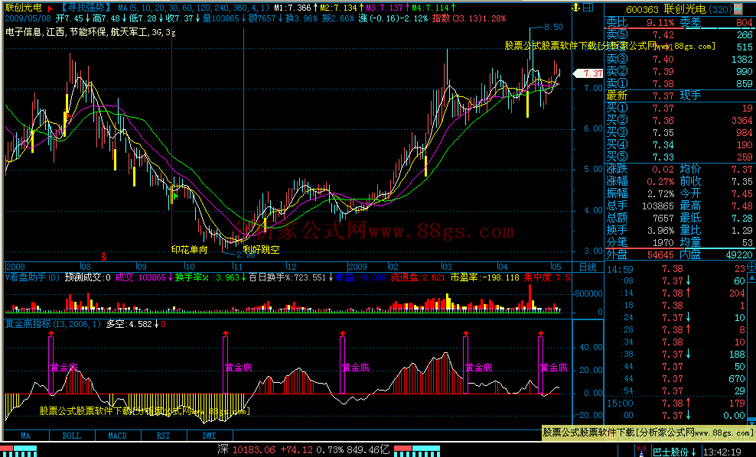Click the first 黄金底 signal label near 08
The image size is (756, 457).
coord(64,368)
